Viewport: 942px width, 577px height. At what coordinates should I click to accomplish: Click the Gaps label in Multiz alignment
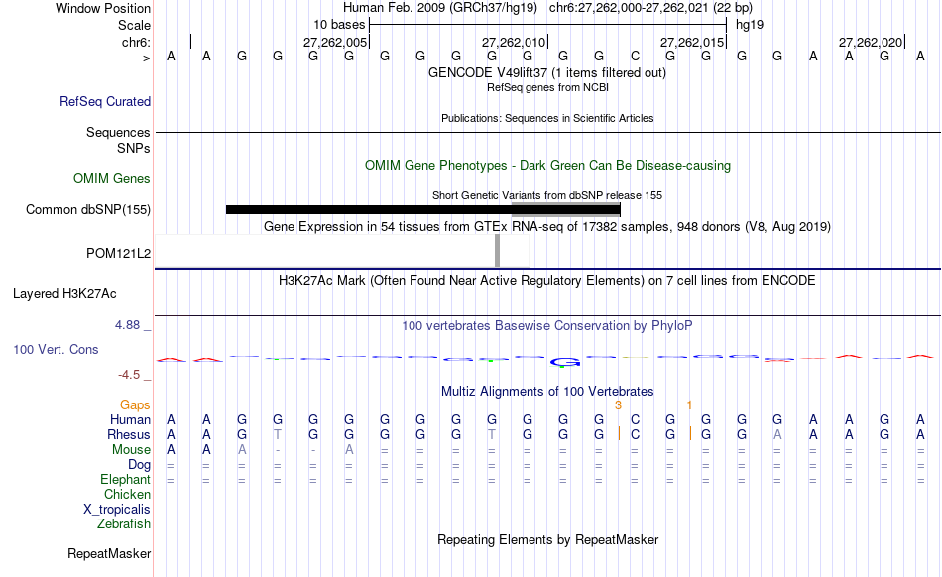135,405
